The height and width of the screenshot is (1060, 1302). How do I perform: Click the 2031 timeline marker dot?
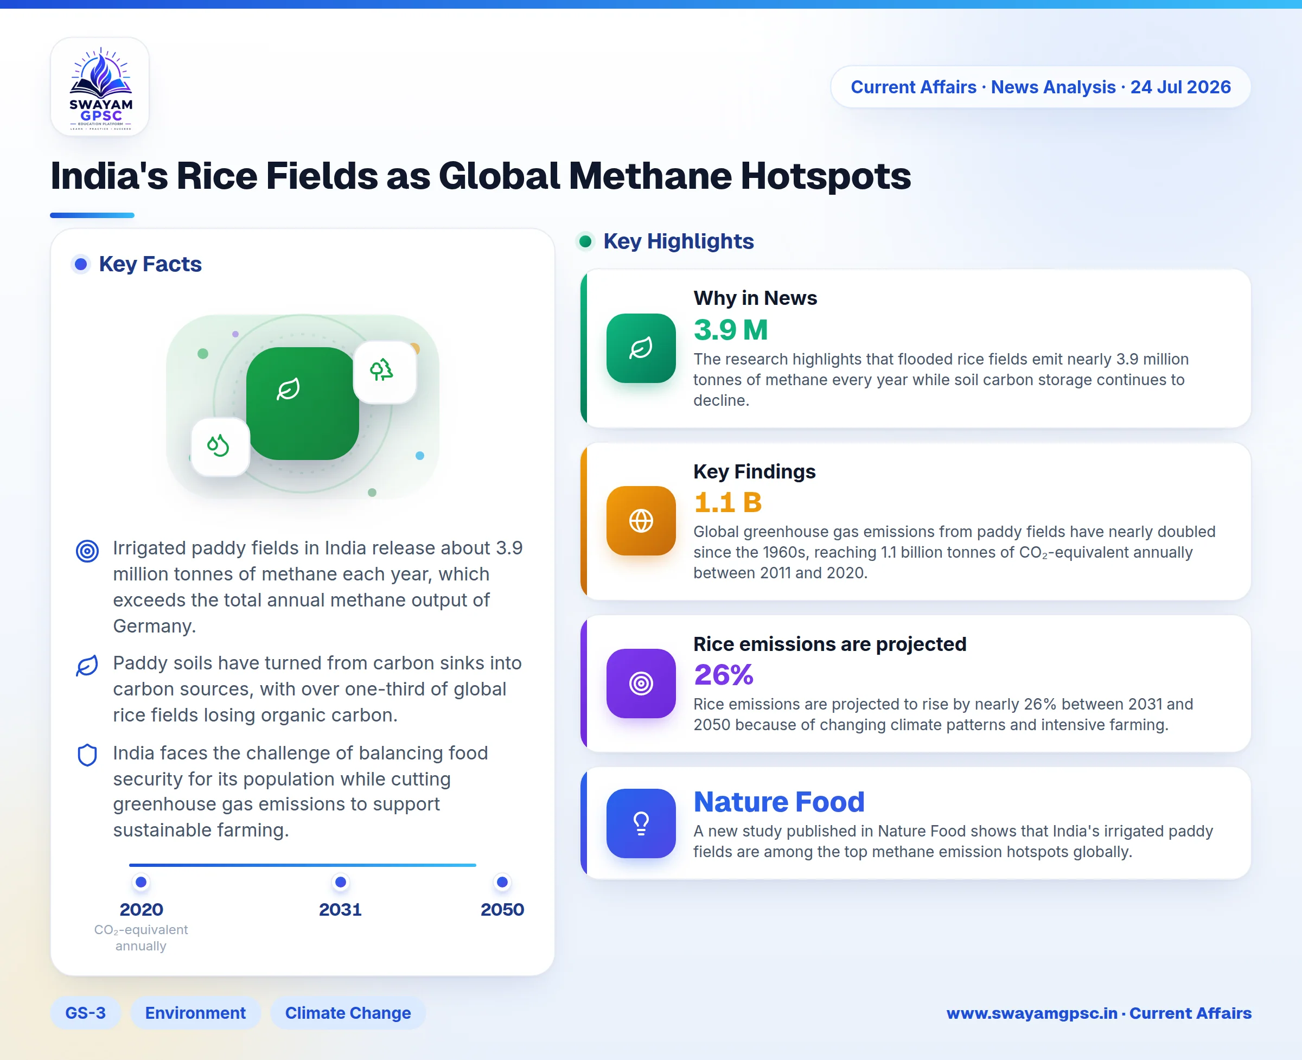click(341, 882)
